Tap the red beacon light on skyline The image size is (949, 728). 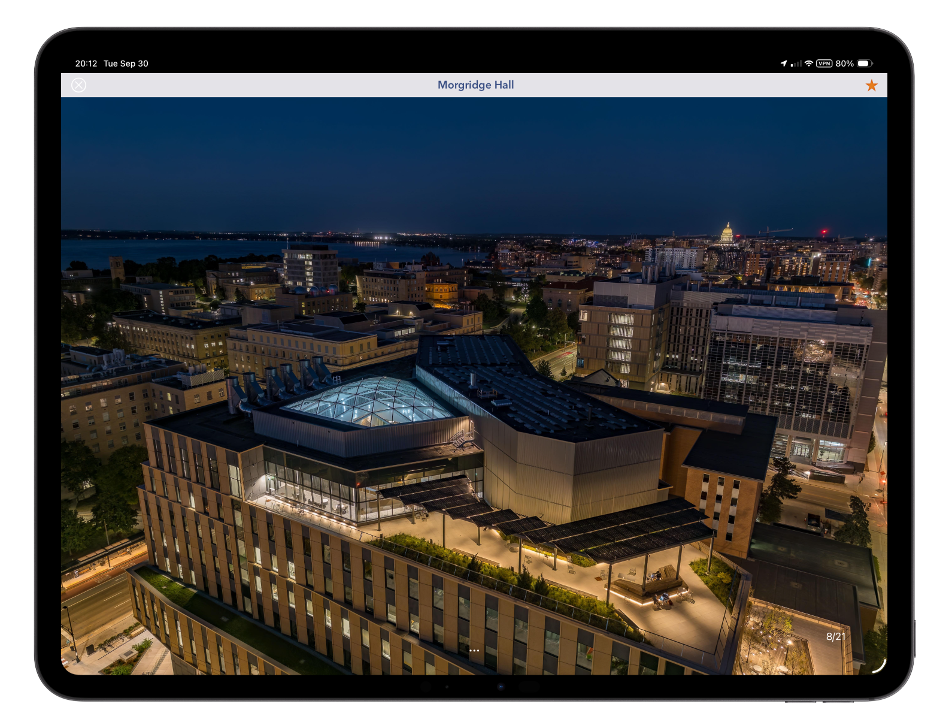pos(824,231)
